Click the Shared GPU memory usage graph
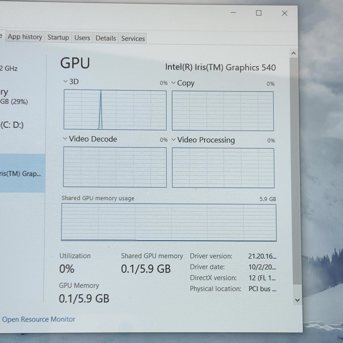Screen dimensions: 343x343 pyautogui.click(x=169, y=222)
